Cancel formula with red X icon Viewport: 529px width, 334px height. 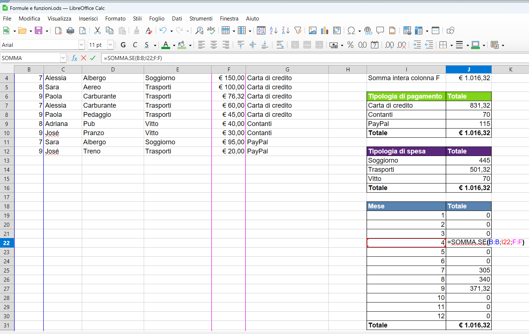click(x=84, y=58)
